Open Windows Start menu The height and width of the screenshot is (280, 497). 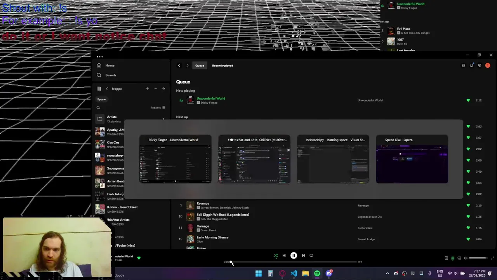259,273
